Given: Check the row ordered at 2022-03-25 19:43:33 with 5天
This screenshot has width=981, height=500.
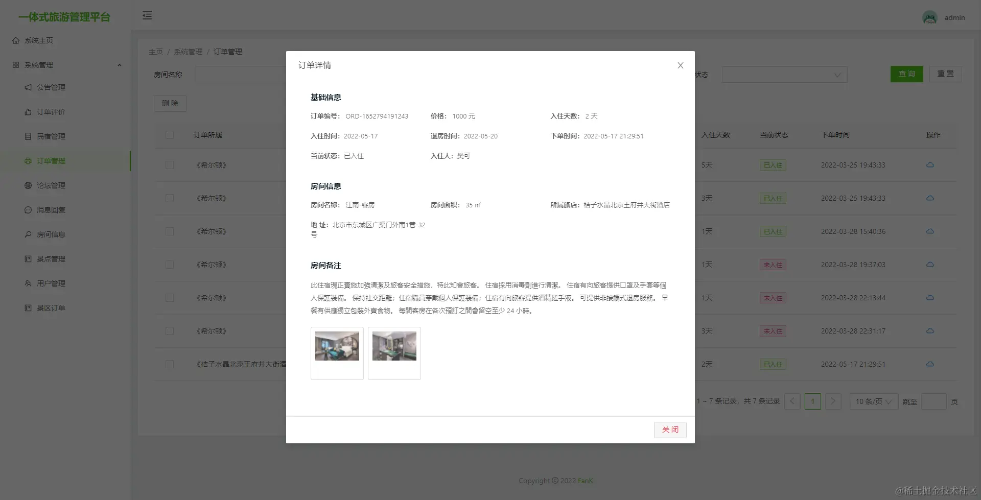Looking at the screenshot, I should (170, 165).
